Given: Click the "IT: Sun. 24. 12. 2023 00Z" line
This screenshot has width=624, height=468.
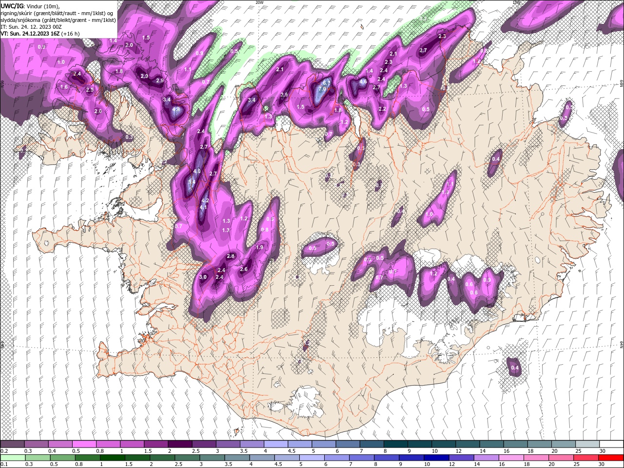Looking at the screenshot, I should (31, 27).
